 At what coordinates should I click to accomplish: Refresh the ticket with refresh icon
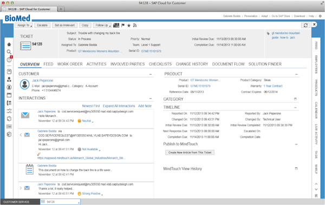[x=305, y=25]
